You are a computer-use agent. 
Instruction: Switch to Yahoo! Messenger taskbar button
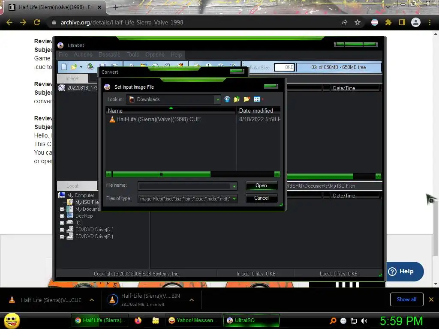pyautogui.click(x=193, y=320)
